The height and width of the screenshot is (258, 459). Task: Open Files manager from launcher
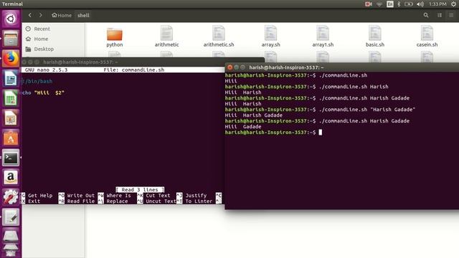coord(11,39)
